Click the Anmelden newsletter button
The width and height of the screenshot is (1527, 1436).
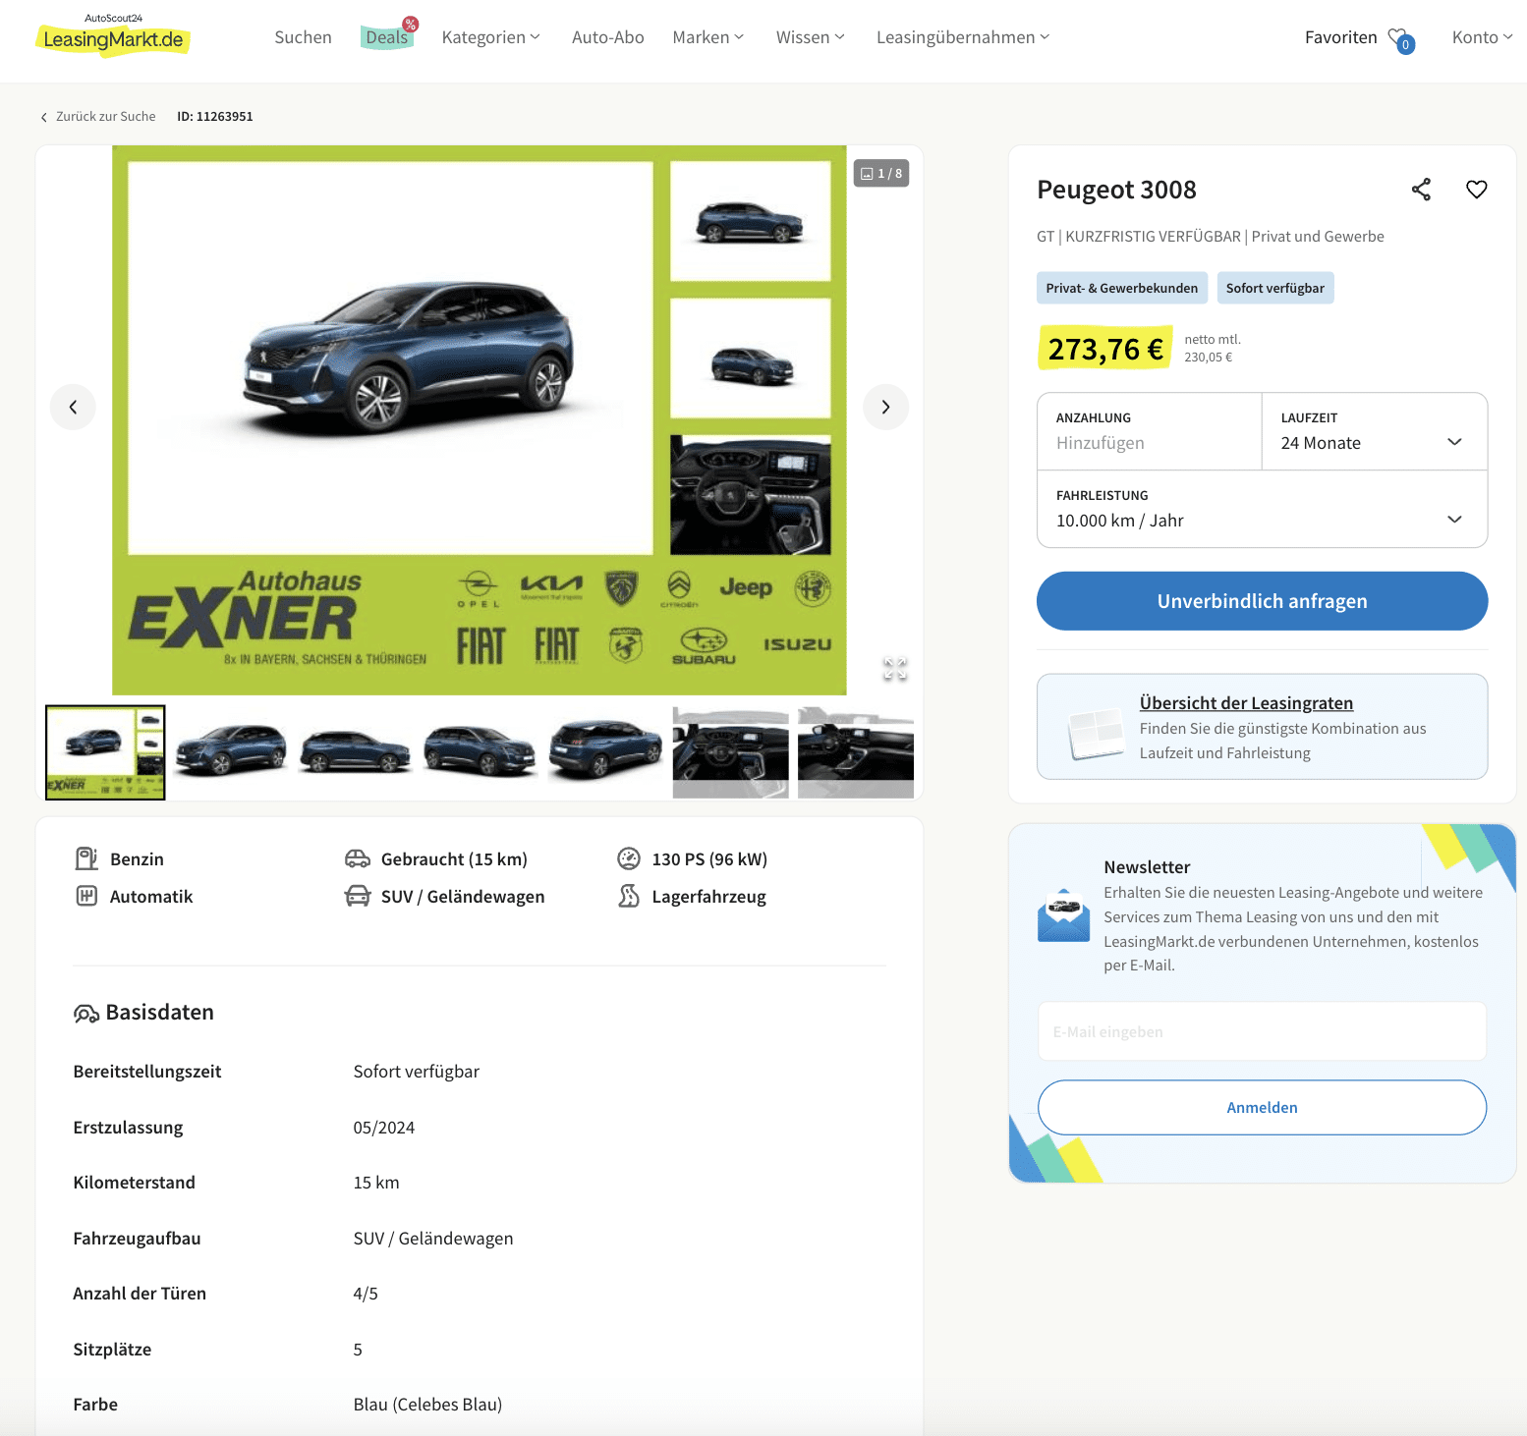[x=1262, y=1108]
